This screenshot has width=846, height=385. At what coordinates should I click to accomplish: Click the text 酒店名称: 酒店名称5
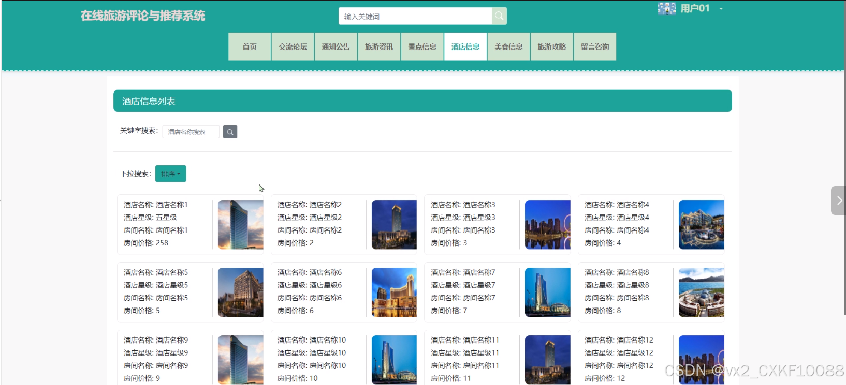156,272
